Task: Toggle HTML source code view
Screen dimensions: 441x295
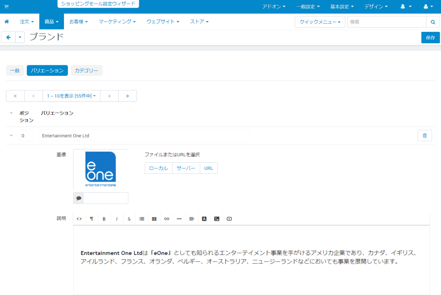Action: (x=79, y=219)
